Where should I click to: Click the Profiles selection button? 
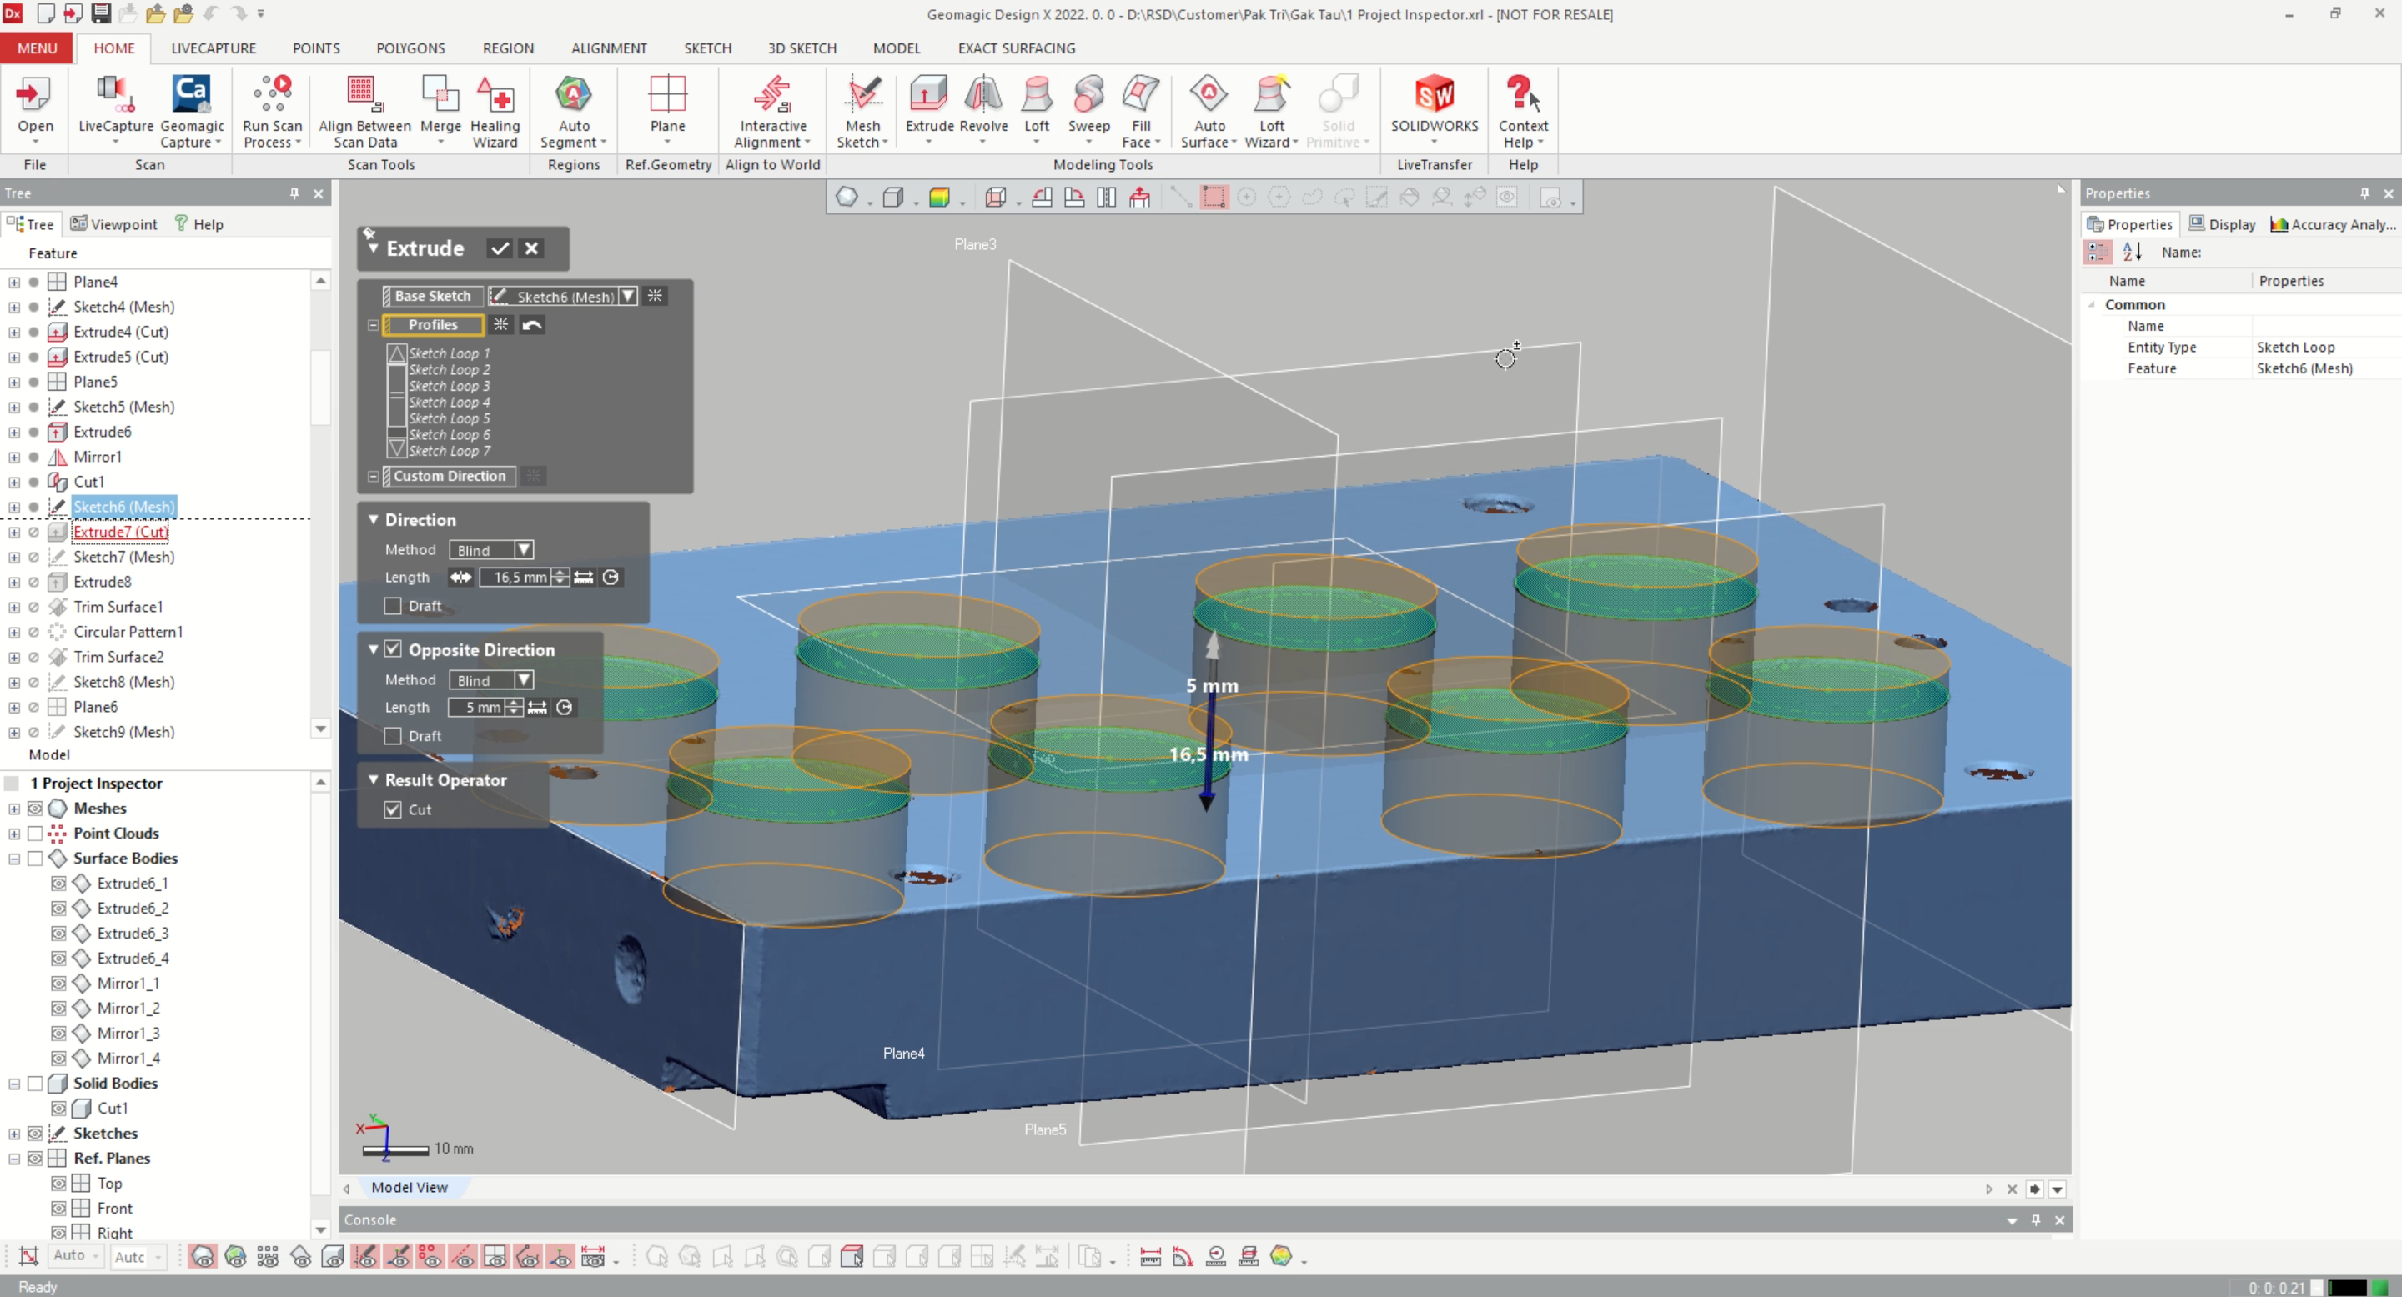click(x=433, y=325)
